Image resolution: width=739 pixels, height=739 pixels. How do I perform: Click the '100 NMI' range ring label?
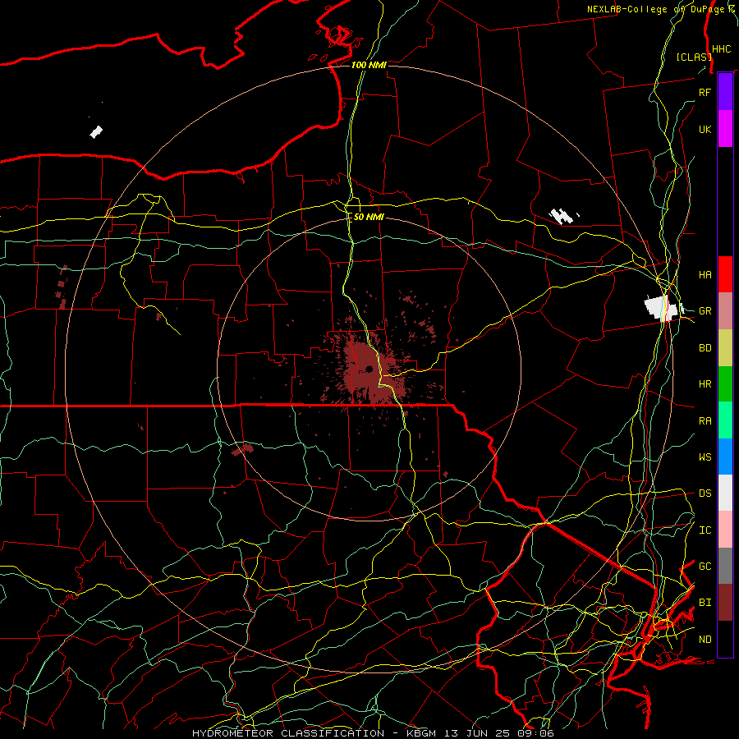pyautogui.click(x=369, y=65)
